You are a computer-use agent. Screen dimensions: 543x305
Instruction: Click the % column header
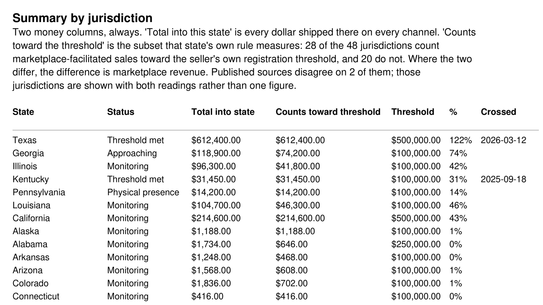[x=453, y=112]
